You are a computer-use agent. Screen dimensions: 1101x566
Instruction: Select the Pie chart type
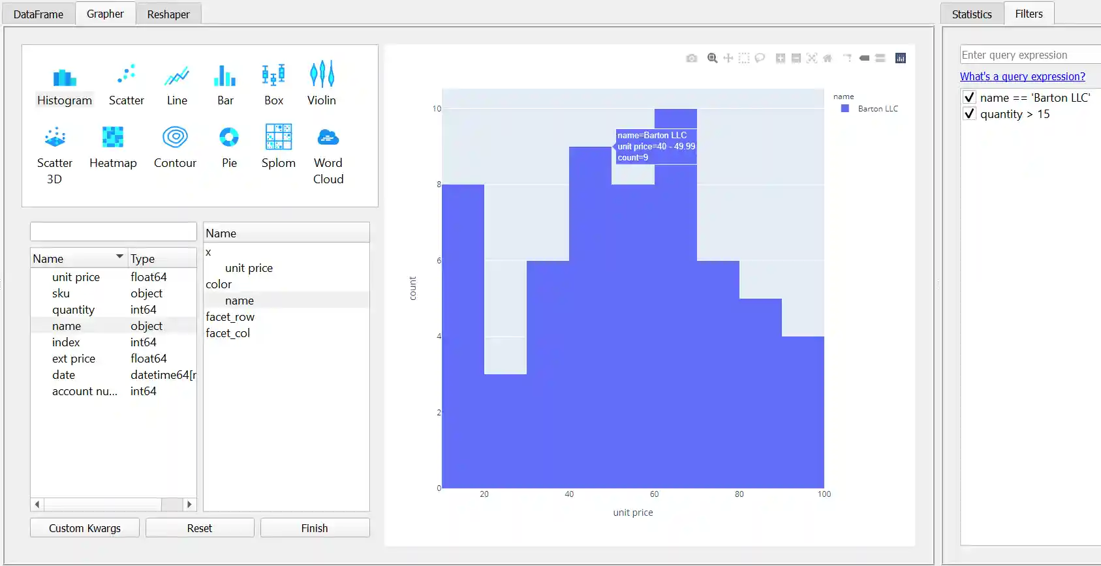229,149
